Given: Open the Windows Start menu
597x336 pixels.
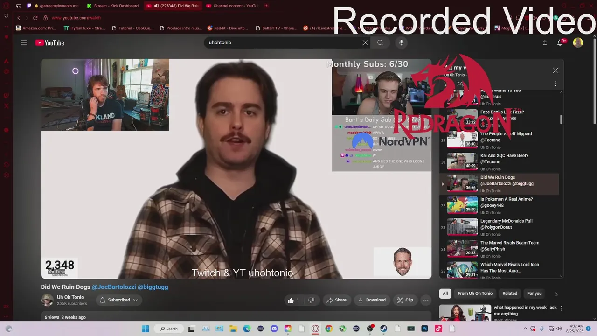Looking at the screenshot, I should pyautogui.click(x=145, y=329).
